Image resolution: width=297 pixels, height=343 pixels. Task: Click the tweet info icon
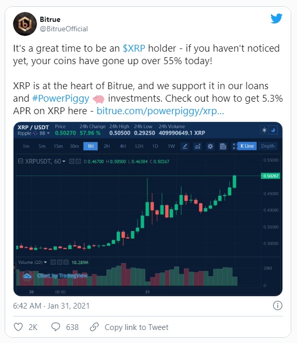(x=278, y=305)
